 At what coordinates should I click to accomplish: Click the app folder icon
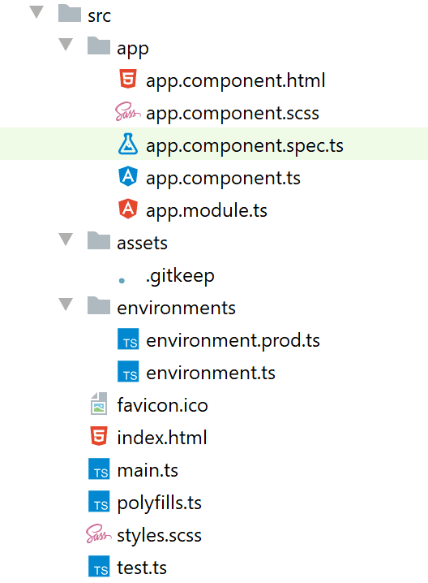(99, 45)
